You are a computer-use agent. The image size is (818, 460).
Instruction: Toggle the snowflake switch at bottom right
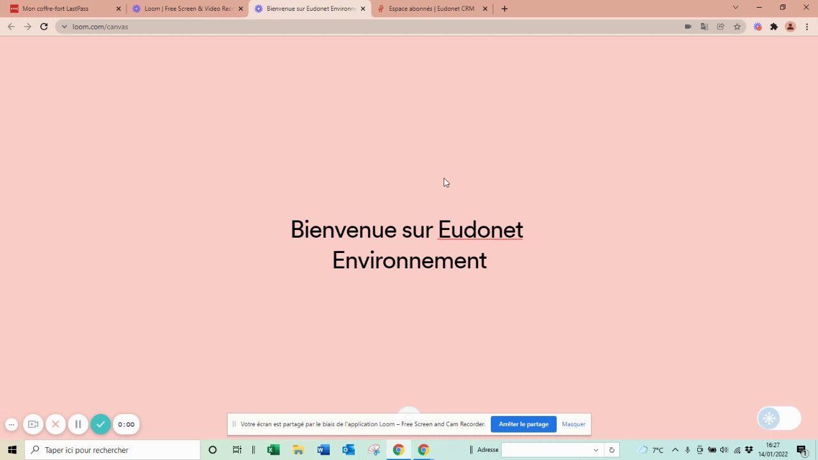click(779, 418)
